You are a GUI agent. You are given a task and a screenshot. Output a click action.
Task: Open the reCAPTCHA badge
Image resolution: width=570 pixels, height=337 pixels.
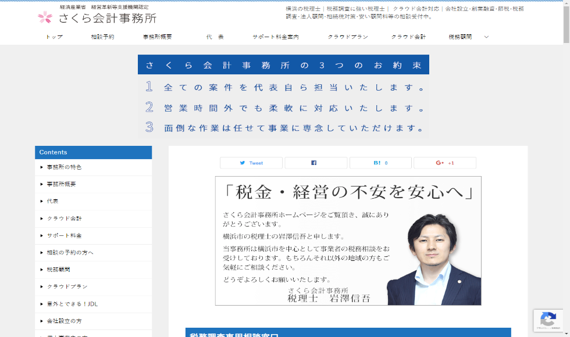coord(548,320)
